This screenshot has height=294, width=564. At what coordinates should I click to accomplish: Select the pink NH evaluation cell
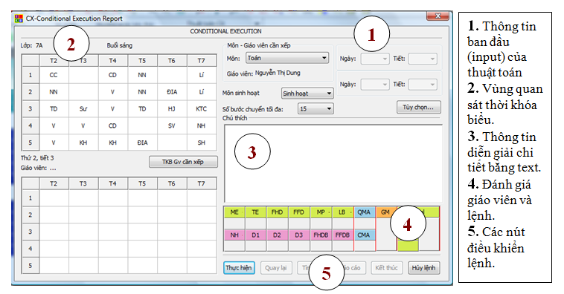[234, 235]
